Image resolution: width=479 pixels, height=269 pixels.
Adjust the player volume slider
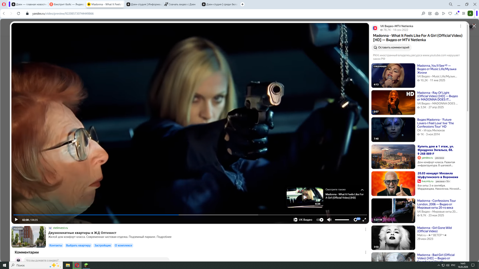pos(342,220)
